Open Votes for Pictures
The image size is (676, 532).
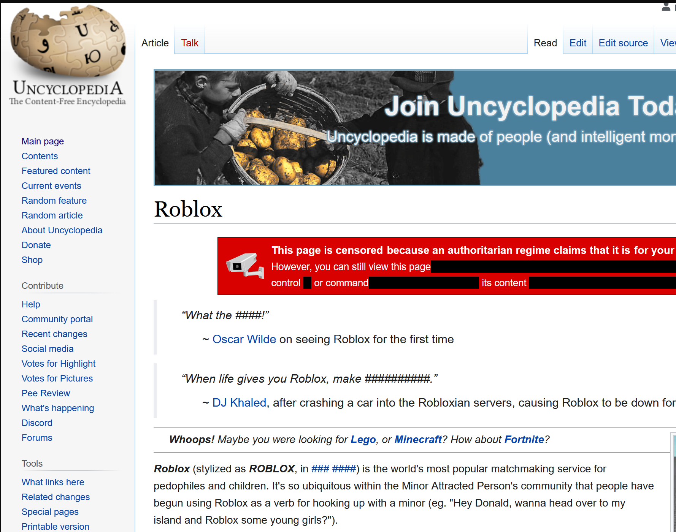57,378
